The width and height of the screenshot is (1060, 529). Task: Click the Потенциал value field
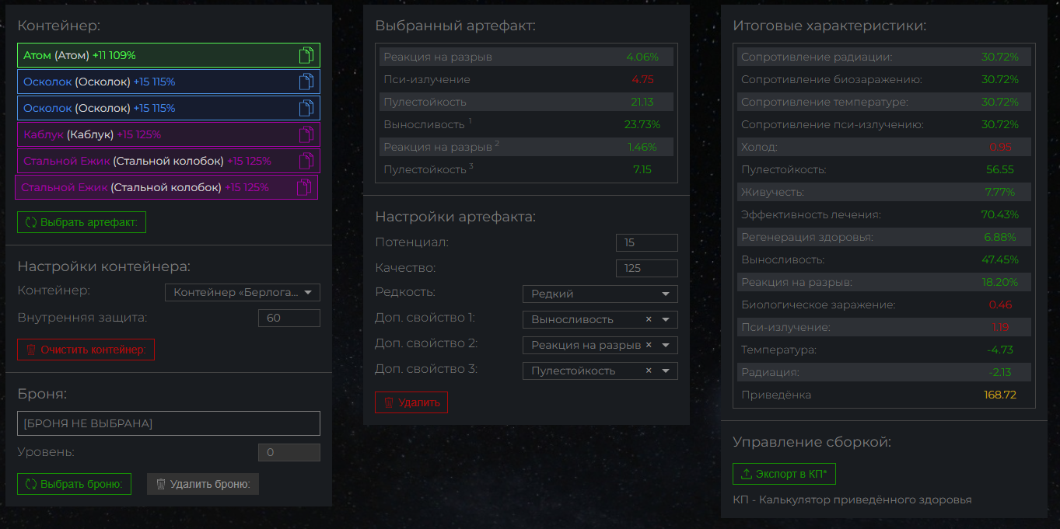pyautogui.click(x=647, y=242)
